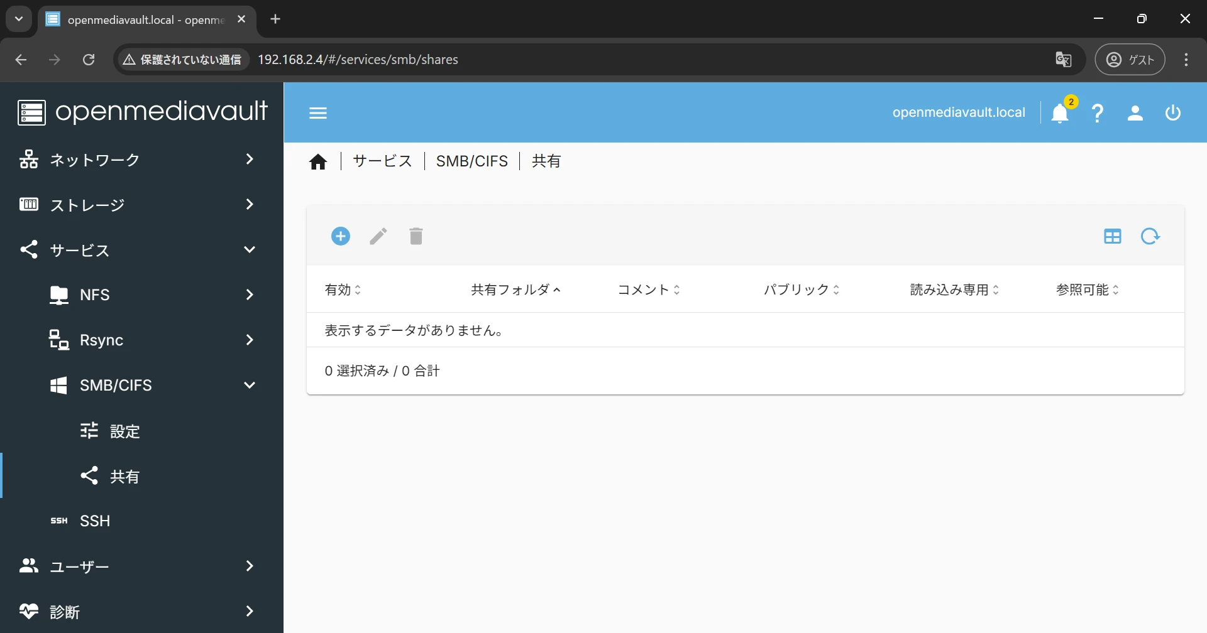This screenshot has width=1207, height=633.
Task: Open the browser tab search dropdown
Action: 19,19
